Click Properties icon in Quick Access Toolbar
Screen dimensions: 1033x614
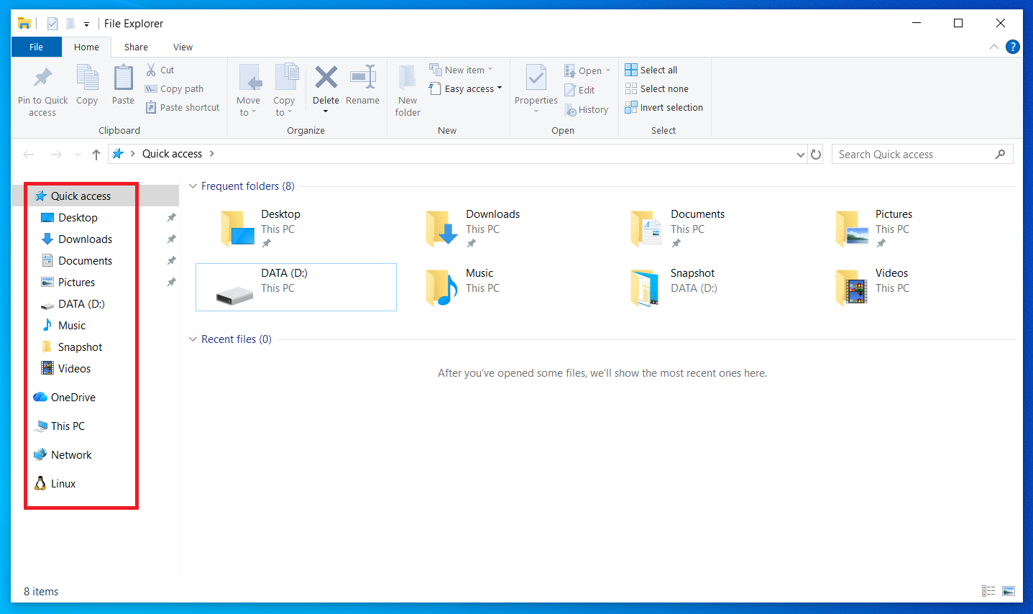52,24
